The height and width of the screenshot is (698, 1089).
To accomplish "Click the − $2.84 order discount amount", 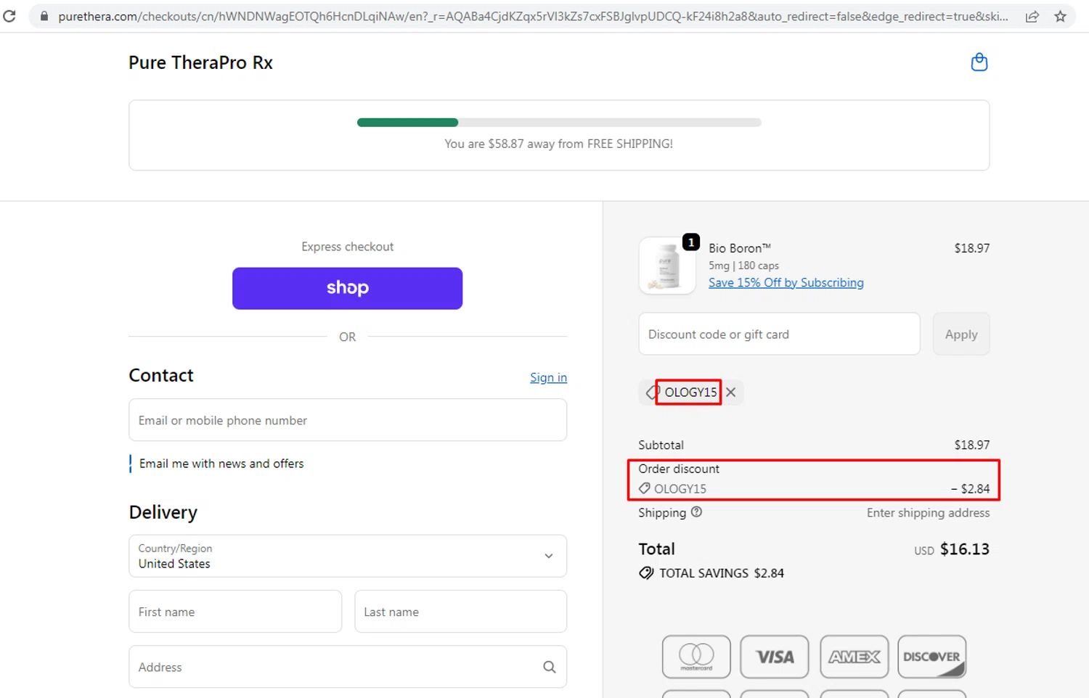I will point(971,489).
